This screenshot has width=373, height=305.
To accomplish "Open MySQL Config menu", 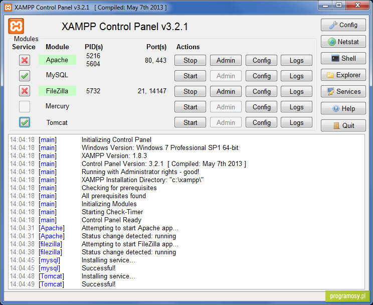I will coord(261,76).
